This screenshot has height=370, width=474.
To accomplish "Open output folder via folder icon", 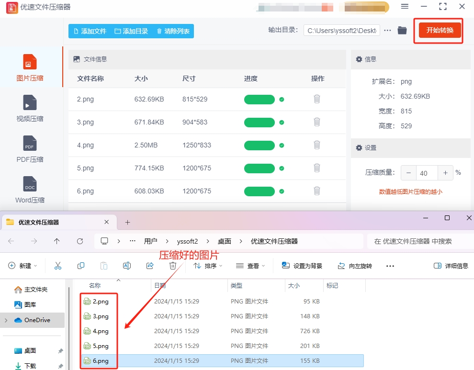I will pos(402,30).
